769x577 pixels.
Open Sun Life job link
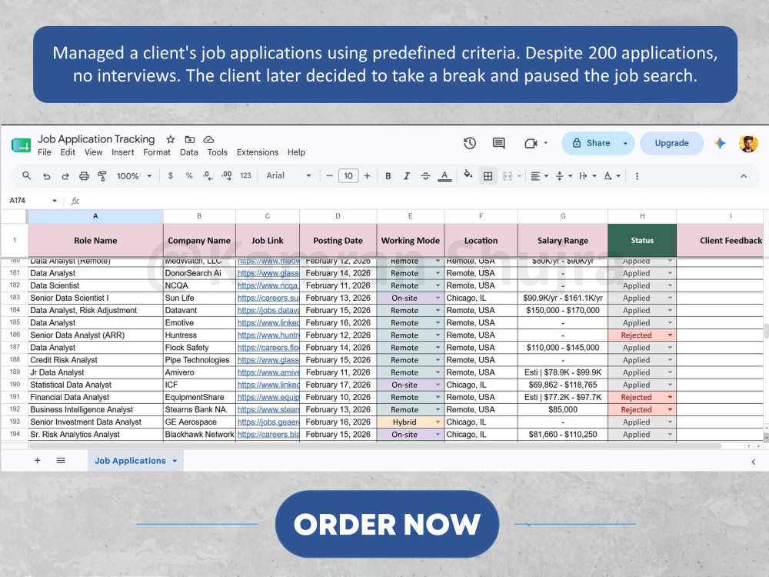268,298
